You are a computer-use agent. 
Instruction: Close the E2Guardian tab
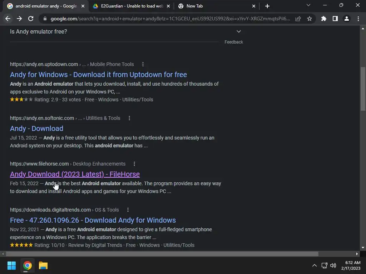pyautogui.click(x=168, y=6)
